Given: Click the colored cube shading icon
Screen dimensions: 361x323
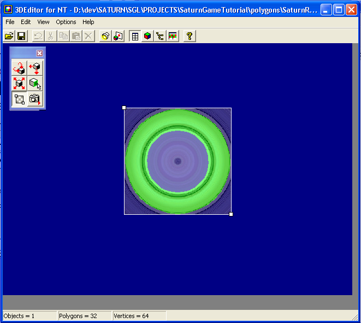Looking at the screenshot, I should pyautogui.click(x=147, y=36).
